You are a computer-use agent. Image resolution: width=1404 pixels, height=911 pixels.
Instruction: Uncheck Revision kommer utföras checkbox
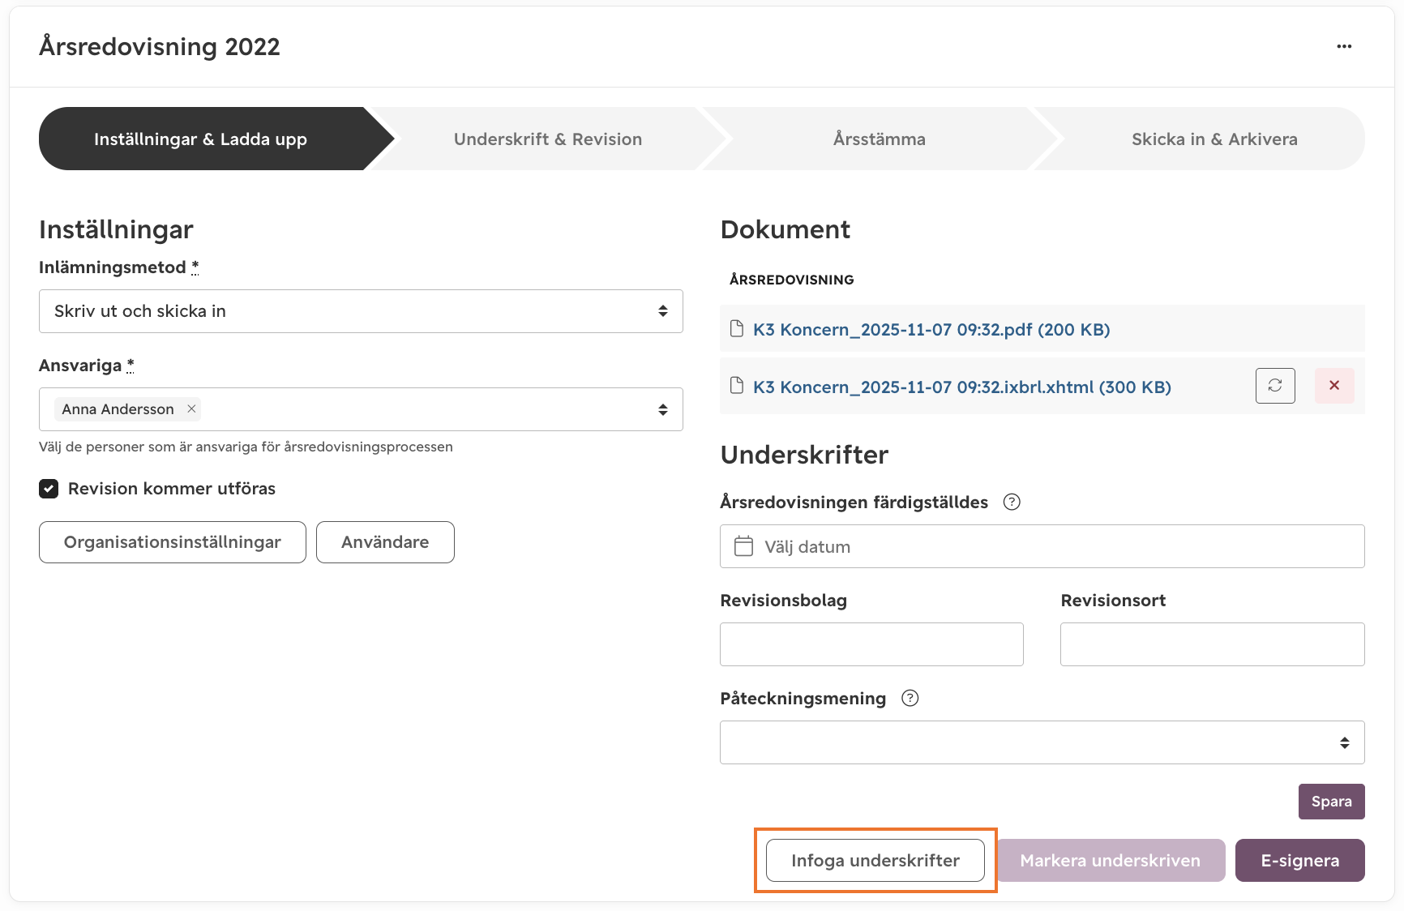49,489
